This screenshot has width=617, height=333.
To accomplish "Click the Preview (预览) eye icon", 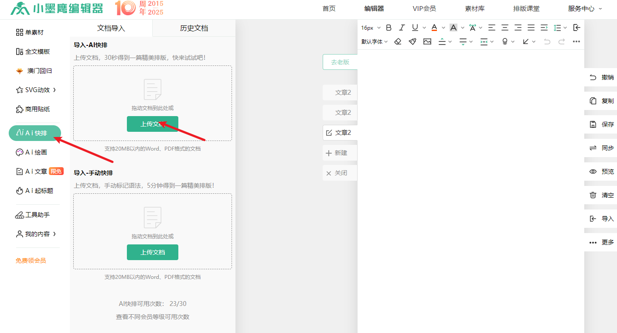I will click(593, 172).
